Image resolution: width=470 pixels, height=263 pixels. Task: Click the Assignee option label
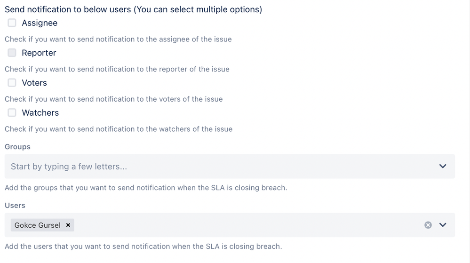[x=40, y=23]
